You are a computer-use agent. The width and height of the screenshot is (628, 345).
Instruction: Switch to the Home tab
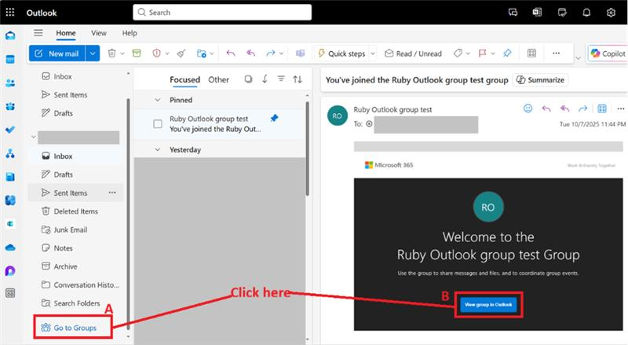tap(66, 33)
